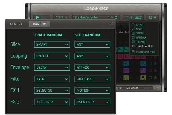172x115 pixels.
Task: Choose TRACK RANDOM from the randomize menu
Action: pyautogui.click(x=145, y=46)
